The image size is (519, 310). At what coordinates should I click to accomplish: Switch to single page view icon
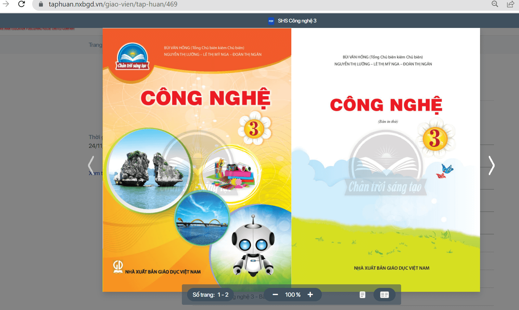[362, 295]
